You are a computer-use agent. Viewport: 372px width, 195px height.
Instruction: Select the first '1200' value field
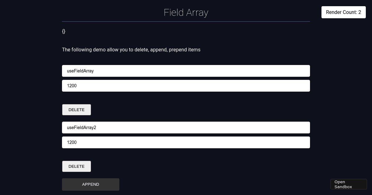click(x=186, y=86)
